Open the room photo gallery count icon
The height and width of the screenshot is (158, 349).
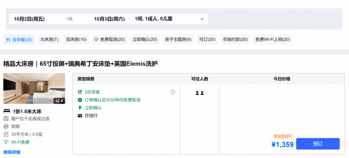point(59,101)
